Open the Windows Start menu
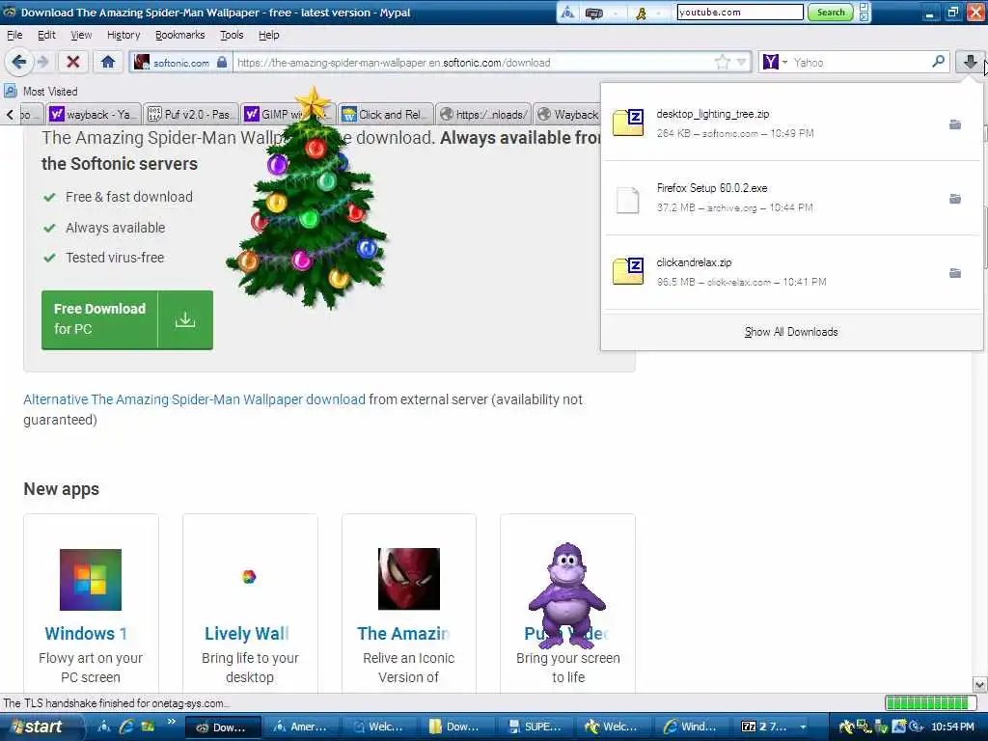 pyautogui.click(x=39, y=727)
